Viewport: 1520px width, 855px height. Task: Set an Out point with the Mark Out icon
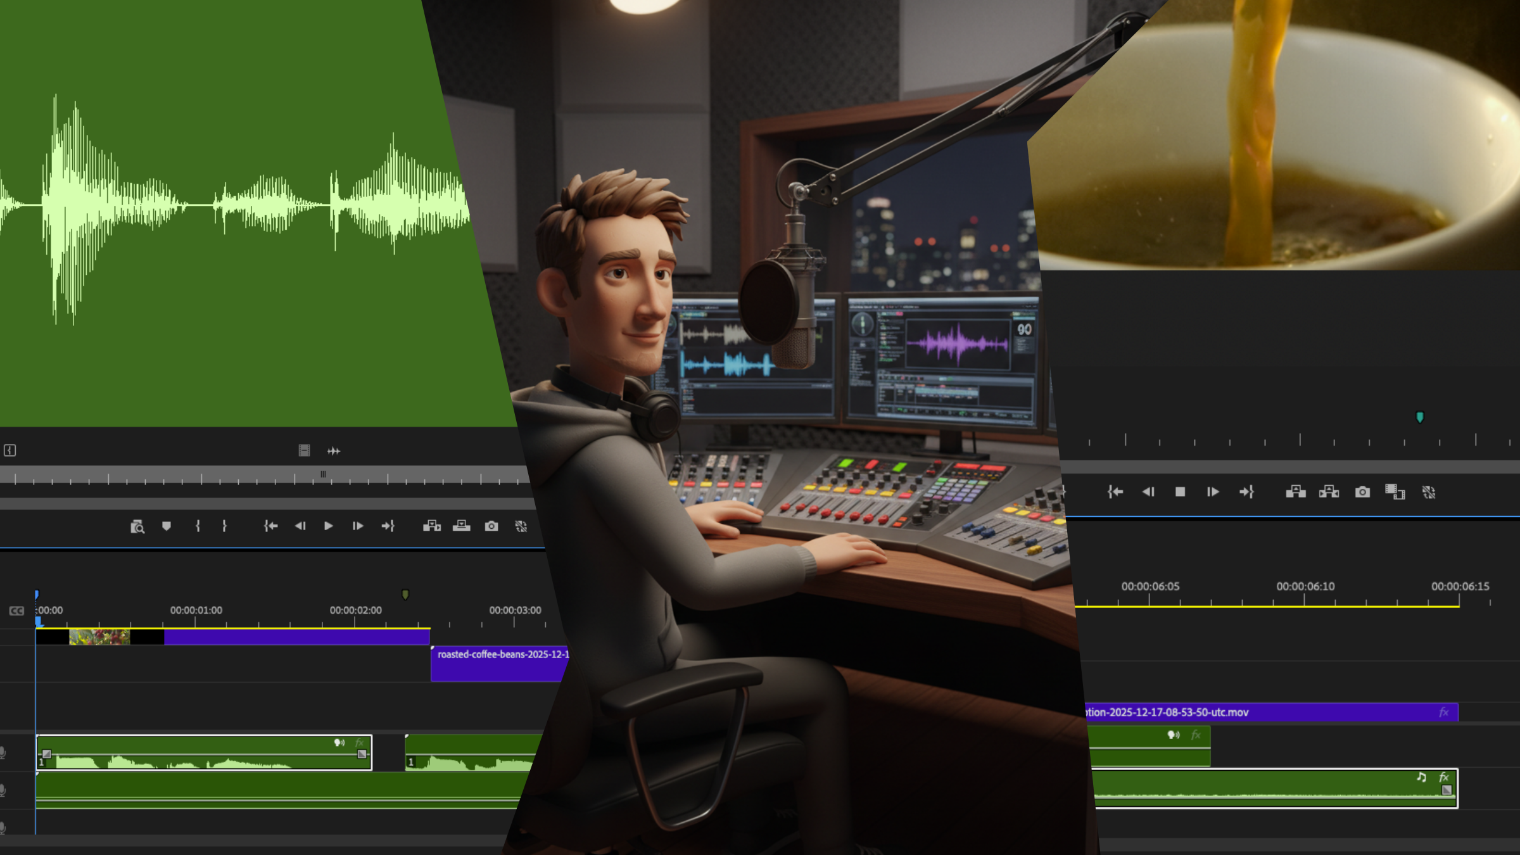225,526
